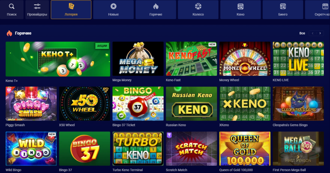Open the Провайдеры filter sliders icon
Image resolution: width=330 pixels, height=173 pixels.
point(37,6)
